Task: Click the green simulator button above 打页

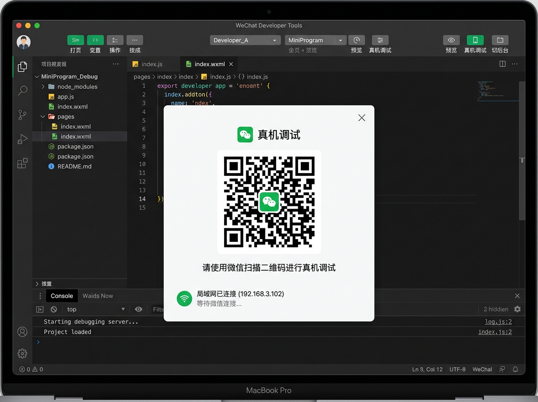Action: 76,40
